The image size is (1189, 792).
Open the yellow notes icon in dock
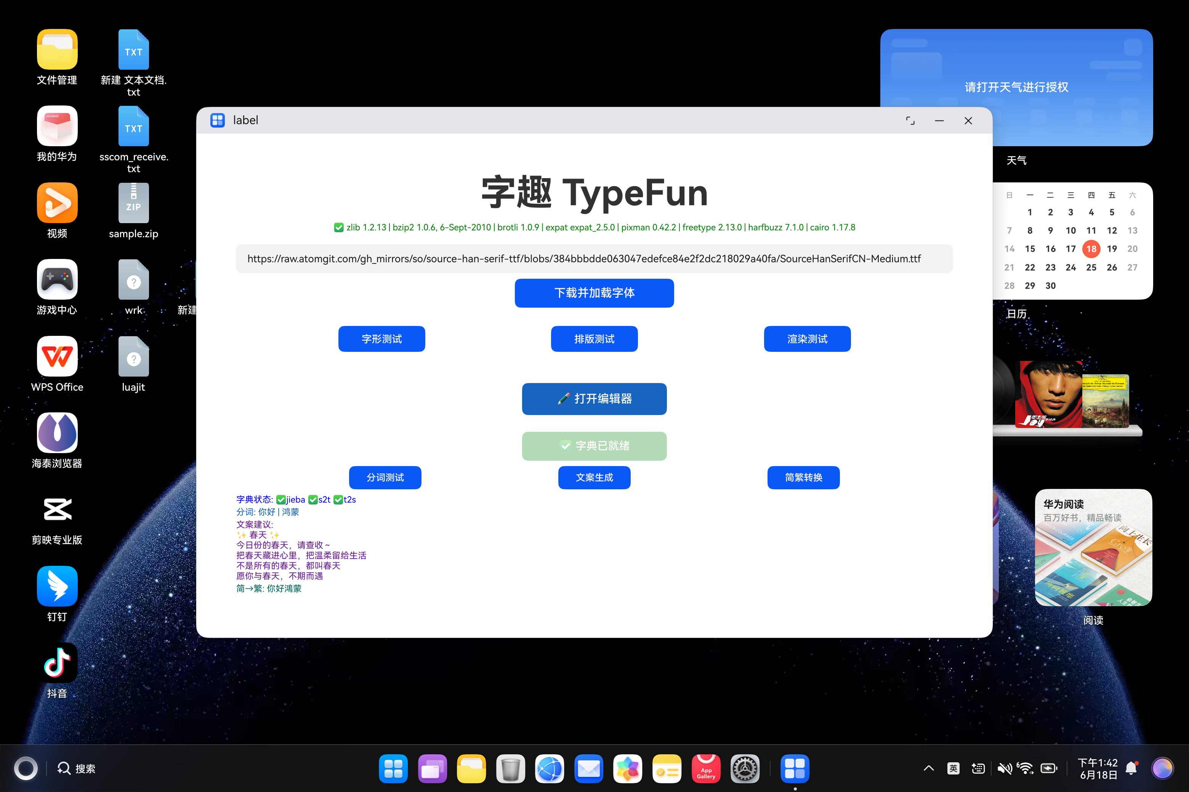click(x=667, y=769)
